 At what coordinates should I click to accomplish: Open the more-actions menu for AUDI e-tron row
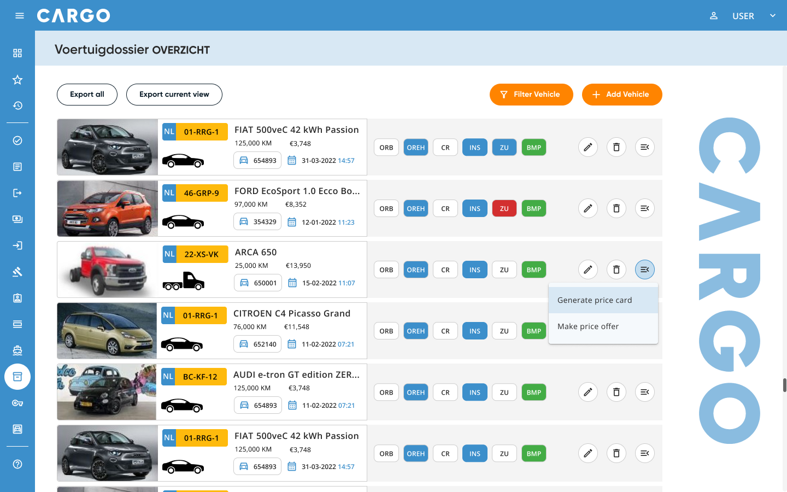point(644,392)
